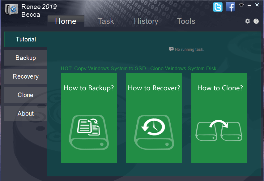Click the Facebook icon in title bar
This screenshot has height=181, width=264.
click(230, 7)
